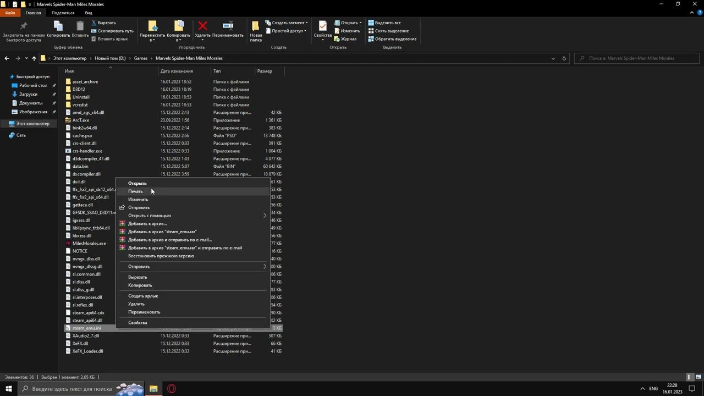Choose Копировать in context menu

[x=192, y=285]
